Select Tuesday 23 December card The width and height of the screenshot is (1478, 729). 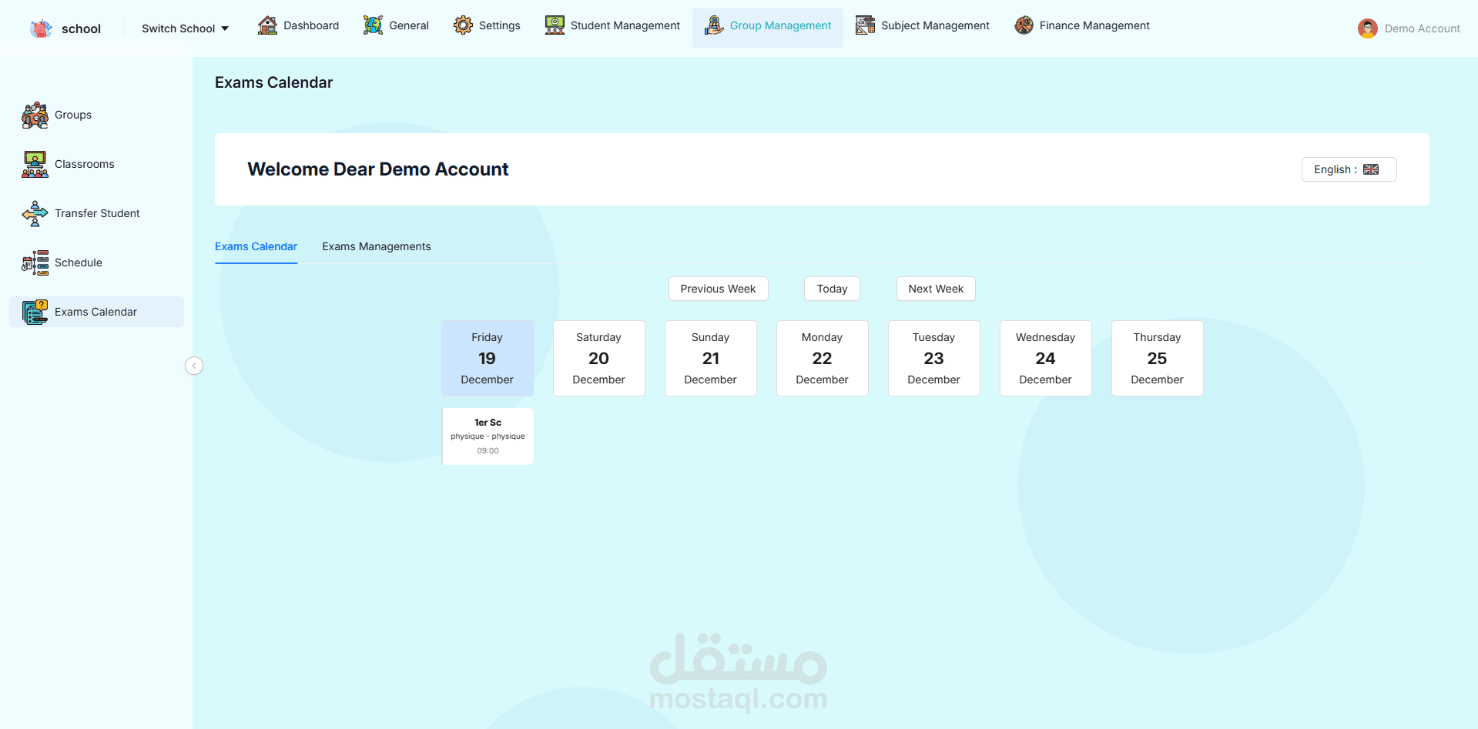[933, 358]
